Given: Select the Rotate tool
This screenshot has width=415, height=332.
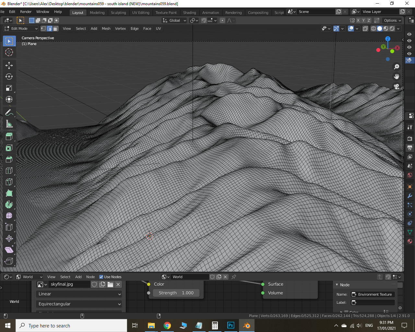Looking at the screenshot, I should (x=9, y=77).
